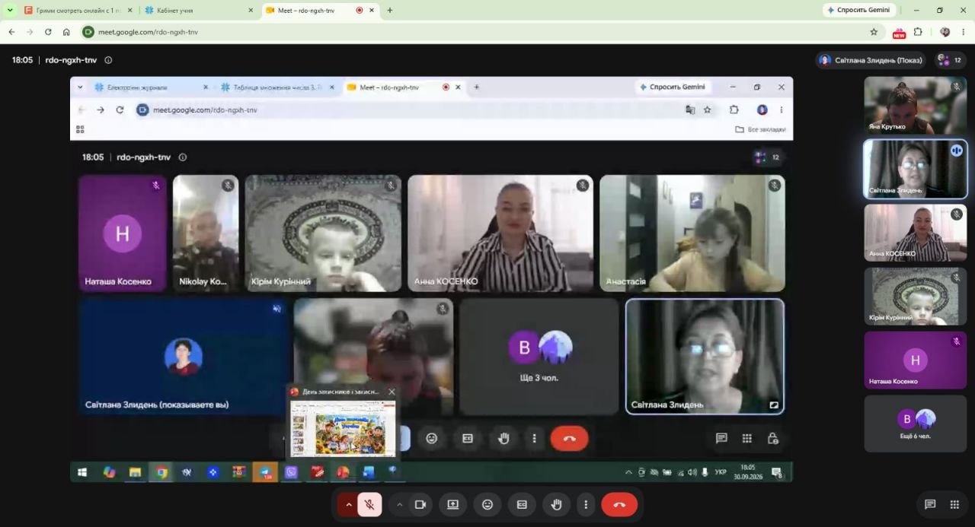Go to the browser home page
Viewport: 975px width, 527px height.
coord(66,32)
